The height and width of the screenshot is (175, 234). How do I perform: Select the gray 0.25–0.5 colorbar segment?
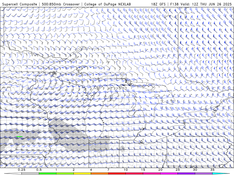[30, 174]
